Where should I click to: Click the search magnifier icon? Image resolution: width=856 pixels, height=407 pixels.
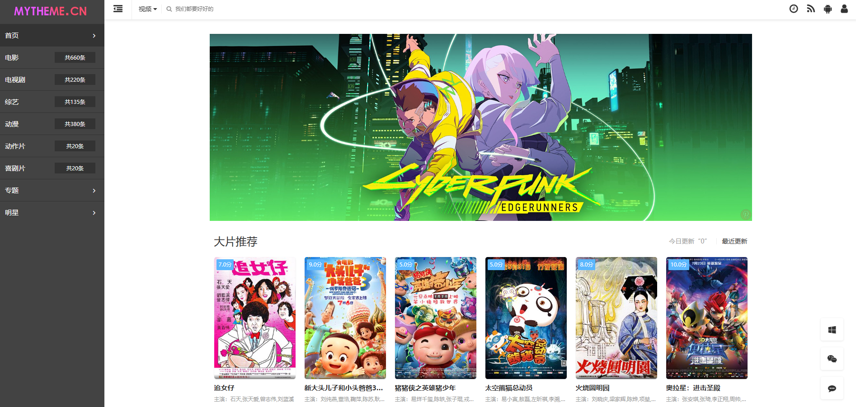click(x=169, y=9)
